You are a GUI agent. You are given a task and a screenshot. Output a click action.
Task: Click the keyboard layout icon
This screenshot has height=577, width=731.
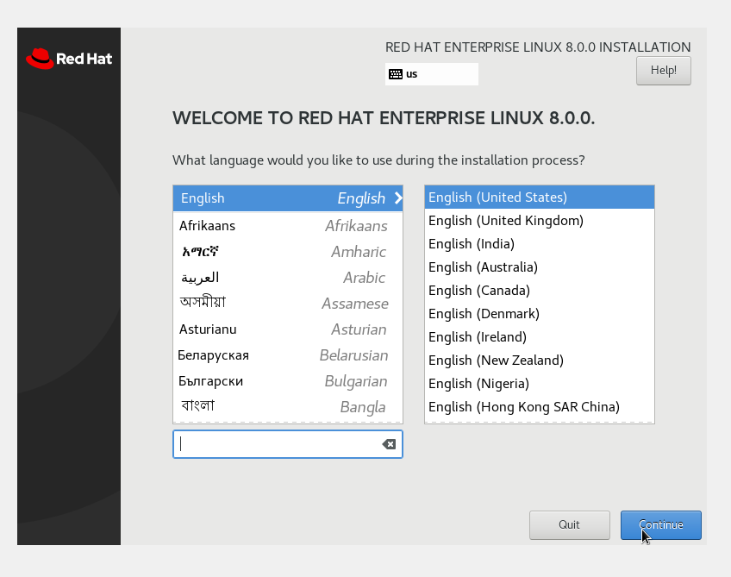click(x=396, y=74)
